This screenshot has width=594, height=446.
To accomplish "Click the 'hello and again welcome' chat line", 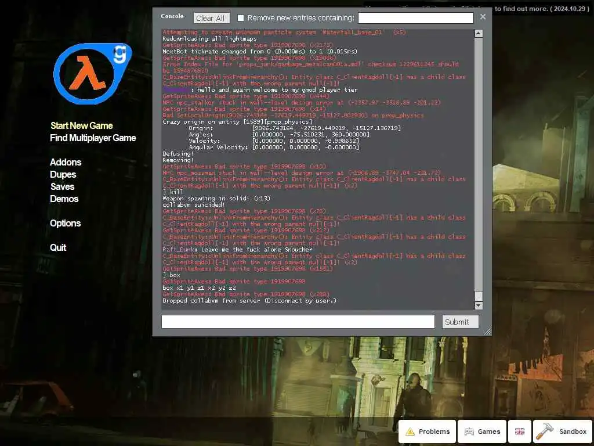I will click(x=260, y=90).
